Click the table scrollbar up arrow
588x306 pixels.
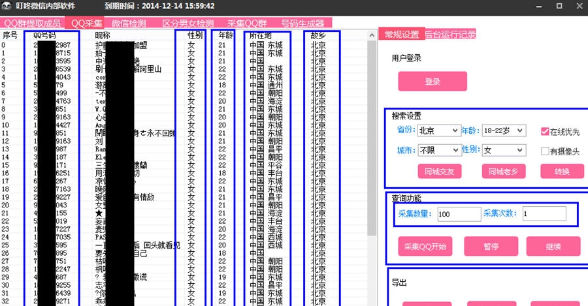[x=372, y=35]
